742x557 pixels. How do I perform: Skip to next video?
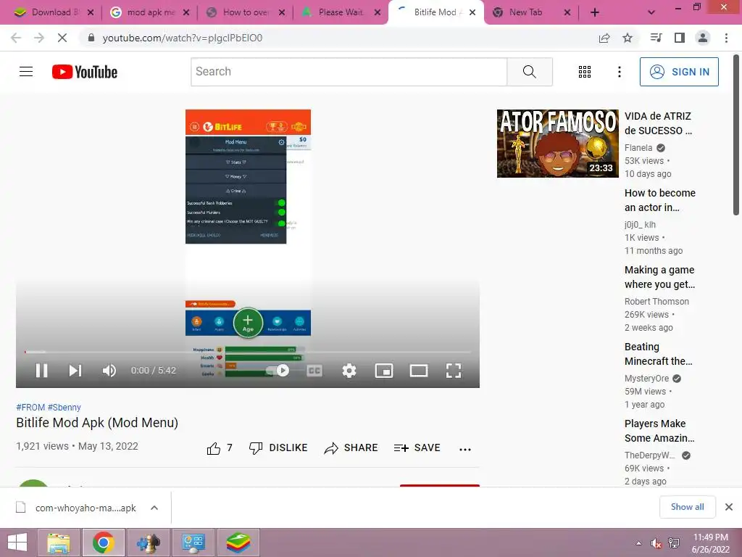click(x=75, y=371)
